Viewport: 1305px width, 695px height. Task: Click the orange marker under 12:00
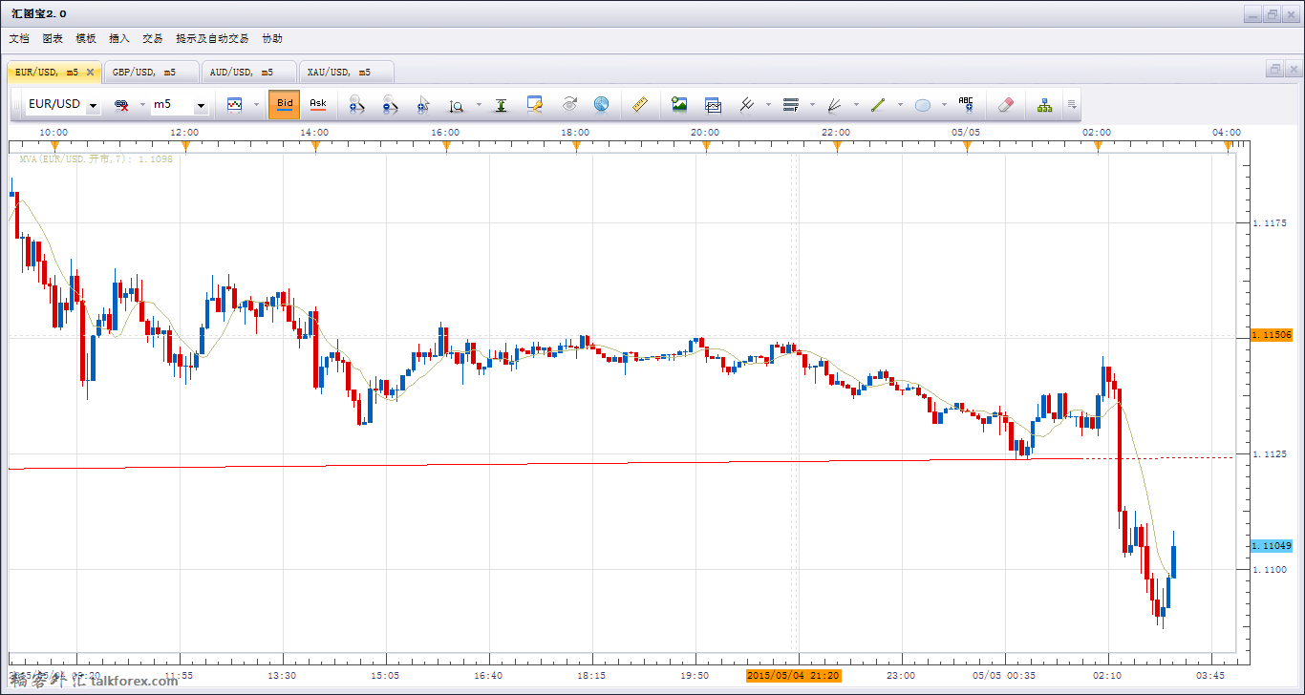pyautogui.click(x=185, y=145)
